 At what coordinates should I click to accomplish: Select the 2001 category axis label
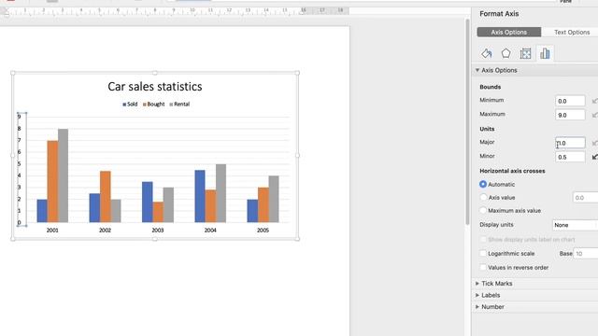click(x=52, y=231)
